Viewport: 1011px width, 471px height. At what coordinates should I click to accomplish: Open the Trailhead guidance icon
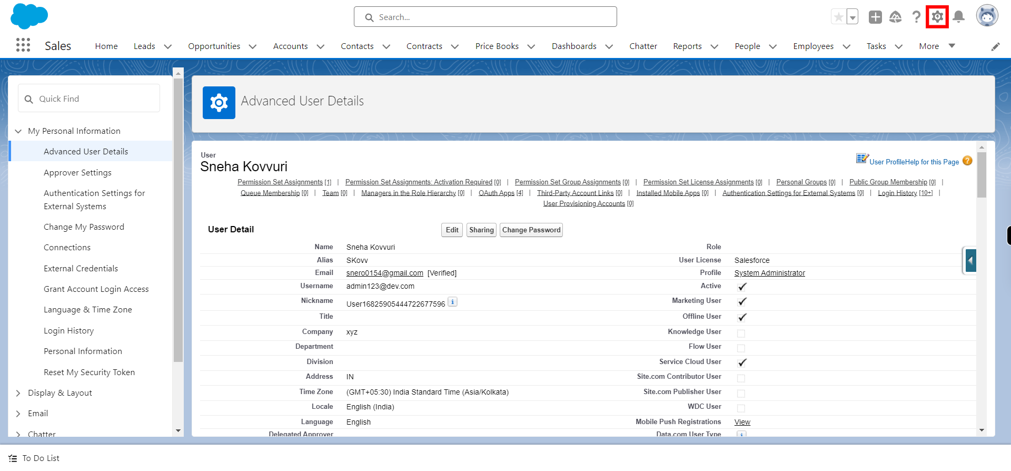point(895,17)
